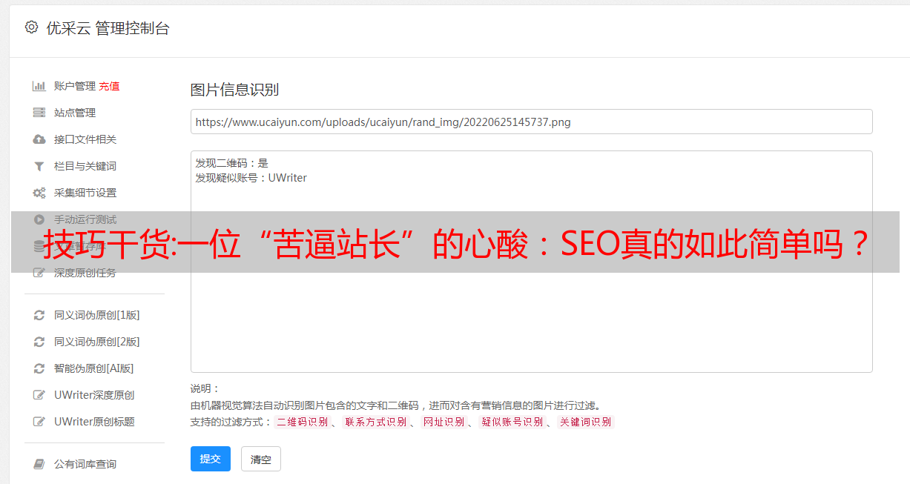Open 同义词伪原创[1版] menu item
Viewport: 910px width, 484px height.
[96, 315]
